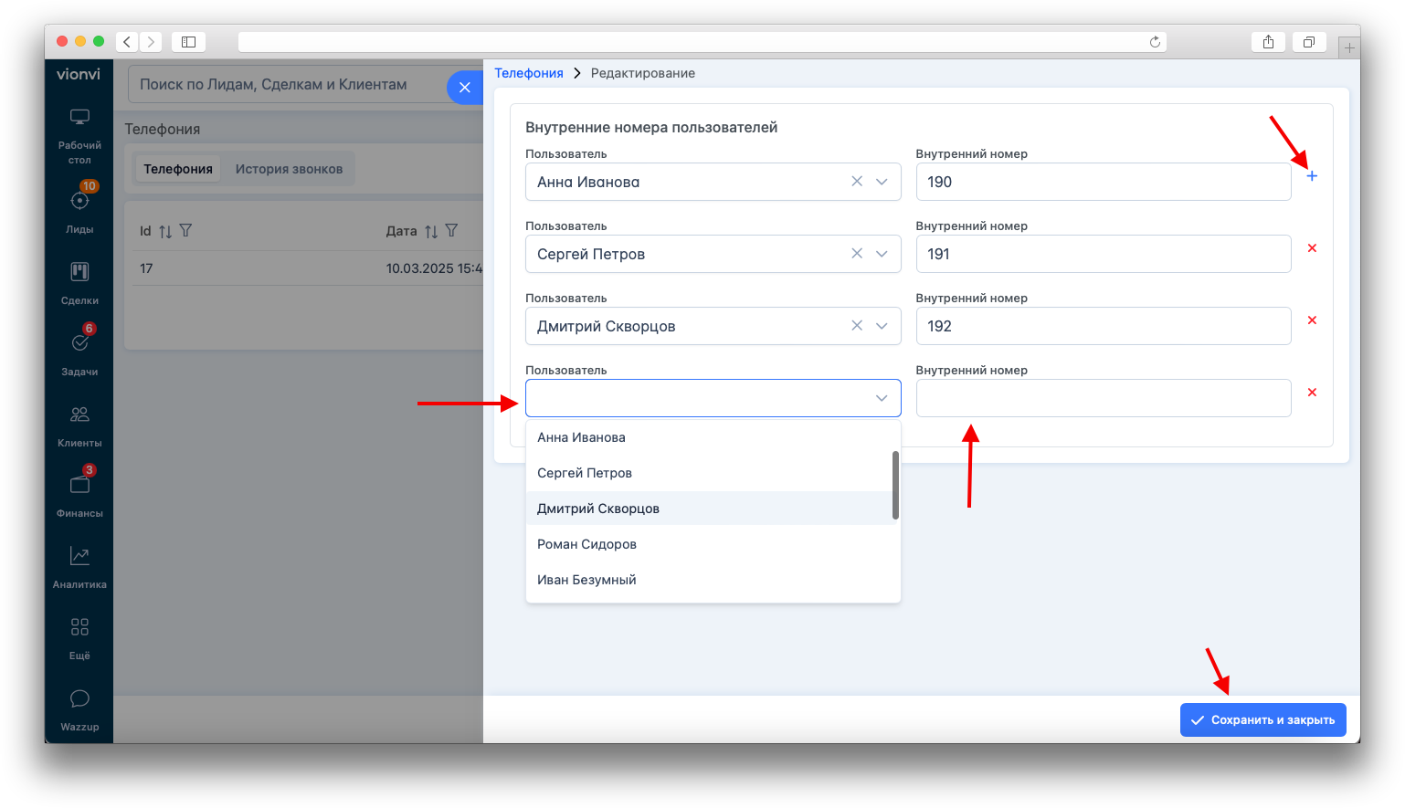Expand the Дмитрий Скворцов user dropdown
Screen dimensions: 1405x808
tap(882, 326)
